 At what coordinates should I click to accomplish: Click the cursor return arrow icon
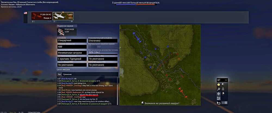point(219,103)
